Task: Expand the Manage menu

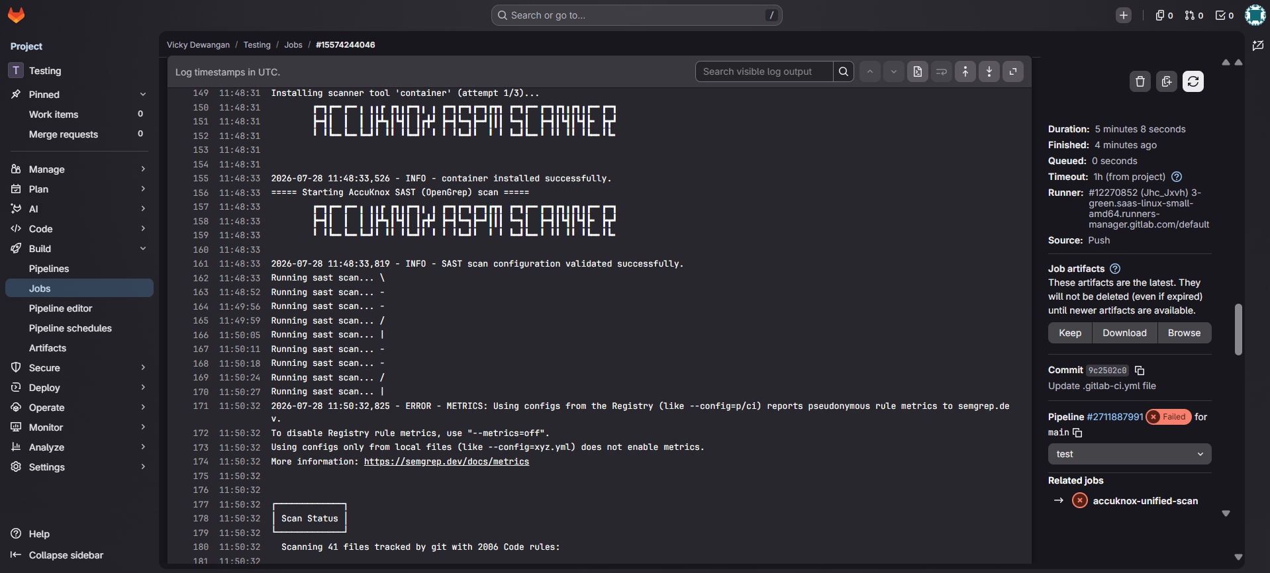Action: [79, 169]
